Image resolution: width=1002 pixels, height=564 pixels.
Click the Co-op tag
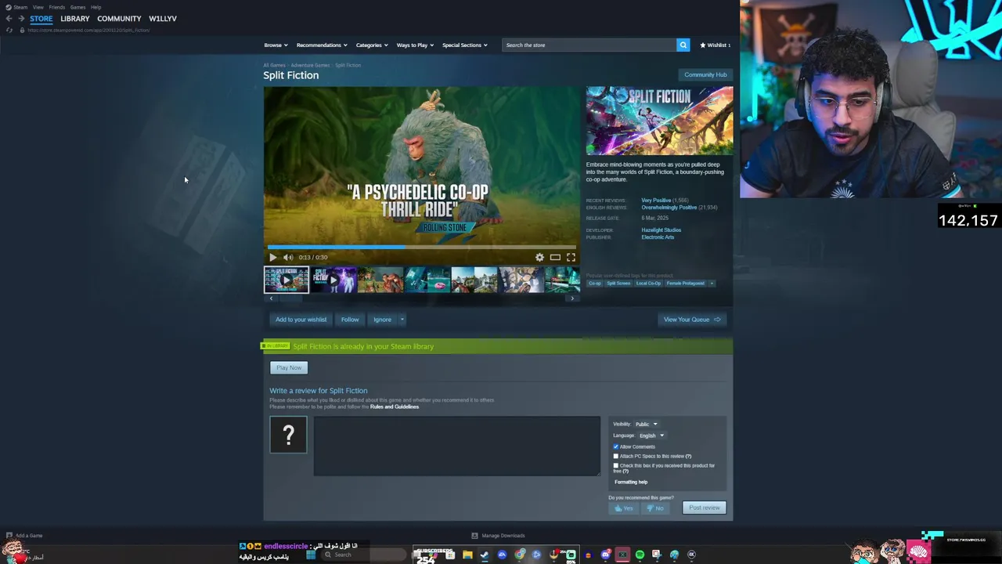[595, 283]
